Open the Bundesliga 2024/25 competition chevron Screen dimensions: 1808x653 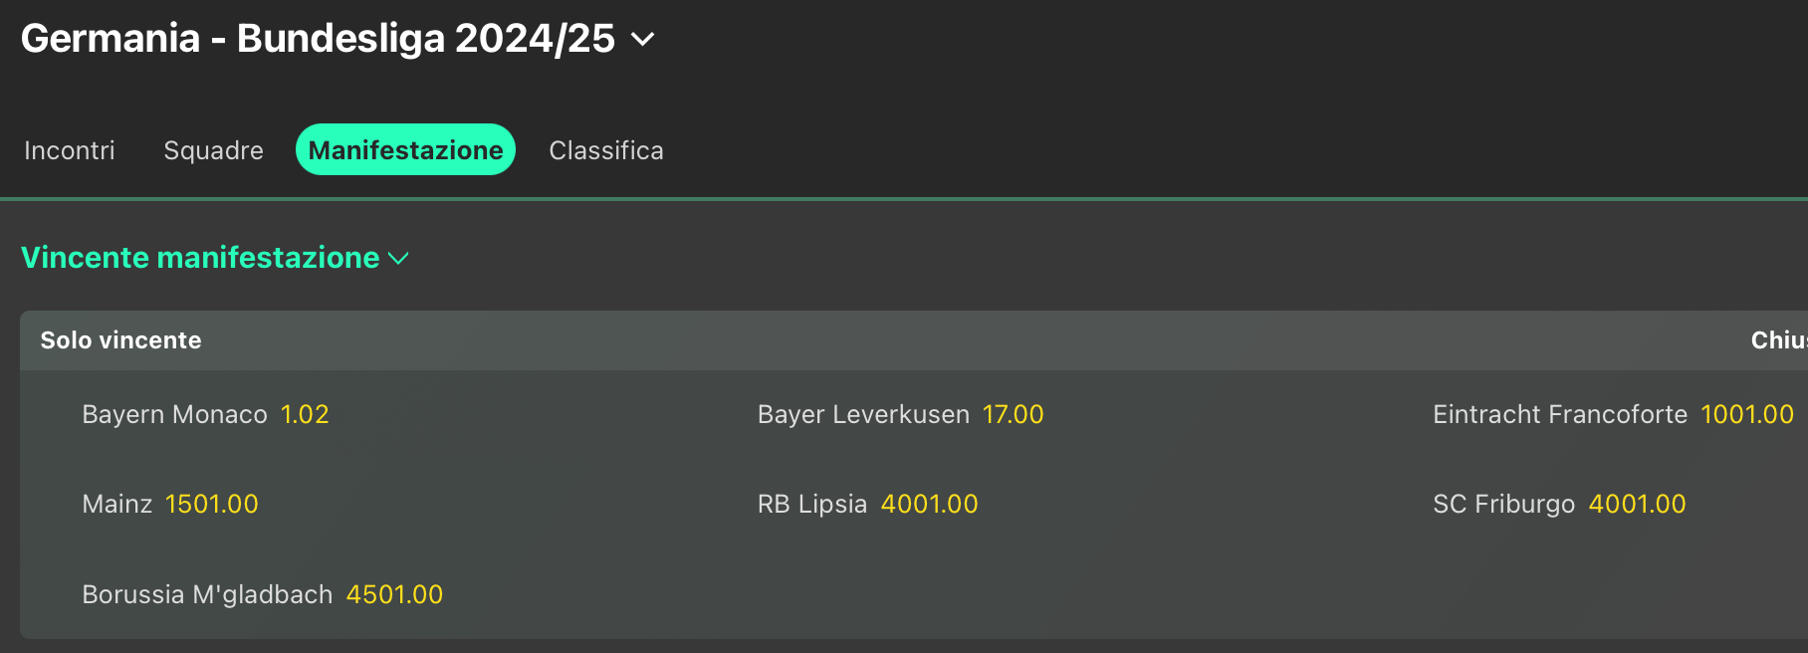click(643, 40)
